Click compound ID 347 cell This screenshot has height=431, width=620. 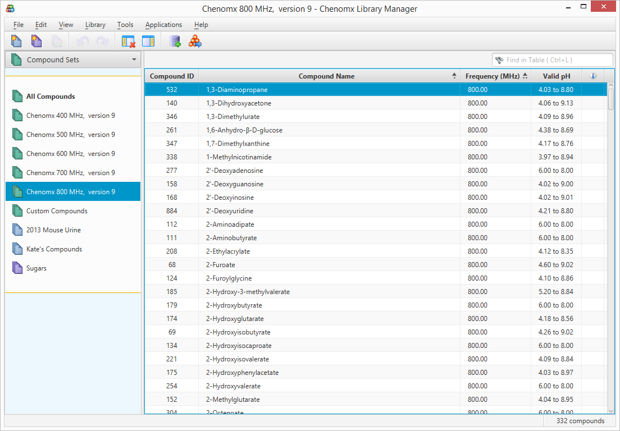click(172, 144)
